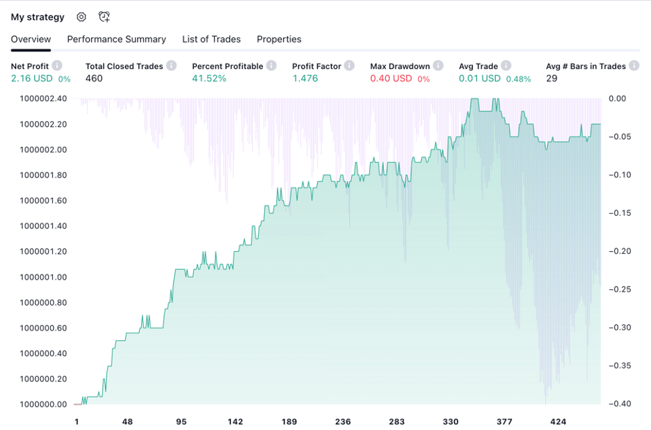Click the 0.01 USD avg trade value
651x430 pixels.
(479, 79)
